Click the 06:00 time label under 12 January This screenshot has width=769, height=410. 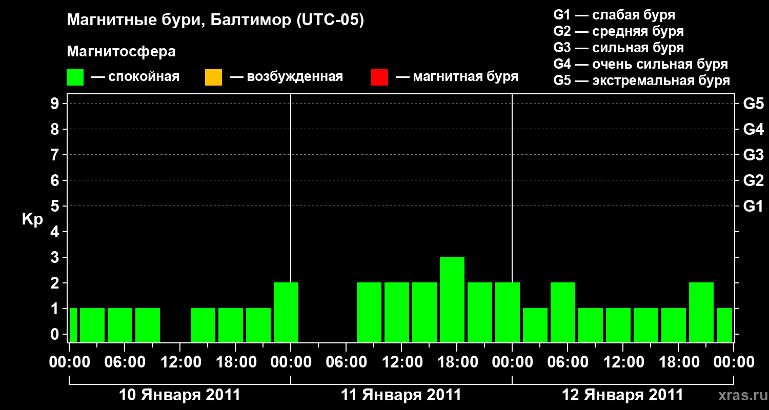click(x=568, y=362)
